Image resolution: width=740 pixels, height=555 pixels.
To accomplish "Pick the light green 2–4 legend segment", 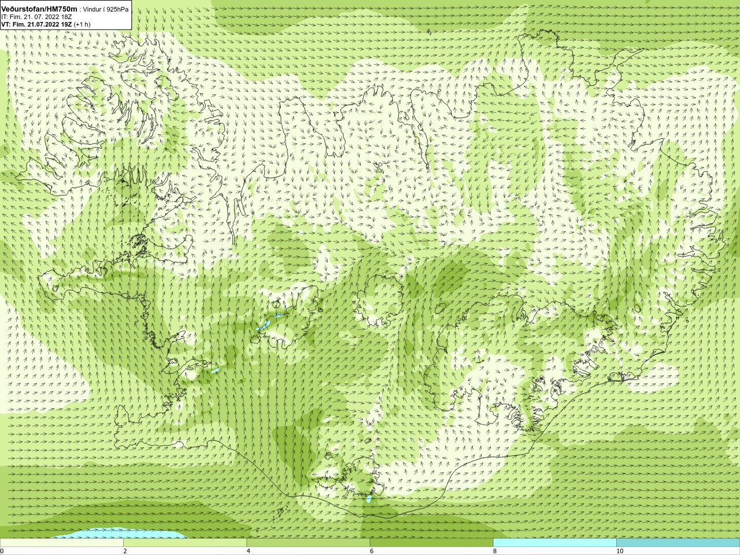I will [185, 543].
